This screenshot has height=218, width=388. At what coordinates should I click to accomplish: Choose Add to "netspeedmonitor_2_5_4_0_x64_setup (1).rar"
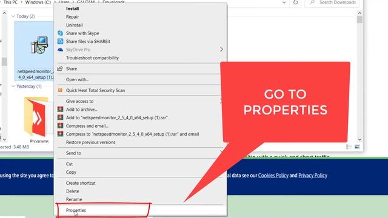116,117
